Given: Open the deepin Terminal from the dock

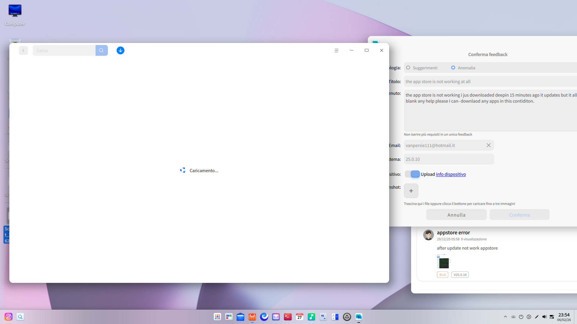Looking at the screenshot, I should (x=288, y=316).
